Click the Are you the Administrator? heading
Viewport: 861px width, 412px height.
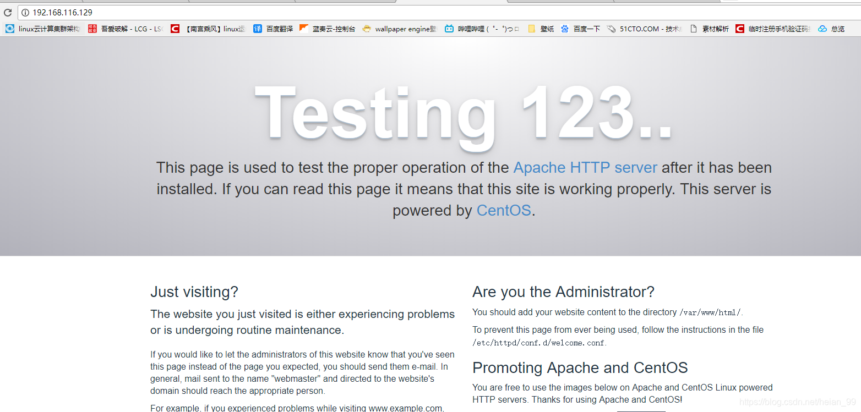click(563, 292)
